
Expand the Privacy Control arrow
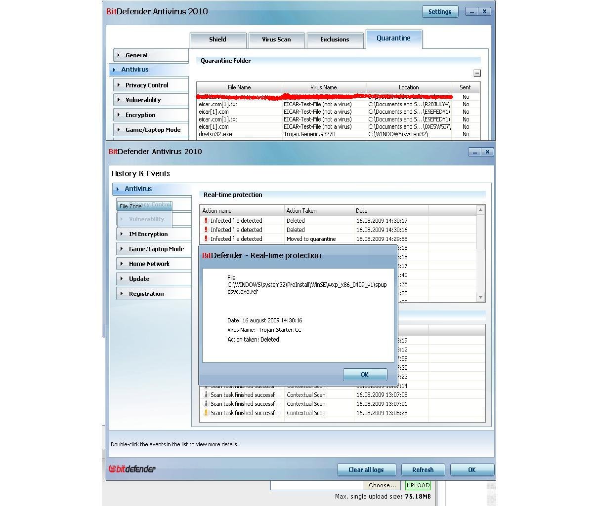119,85
